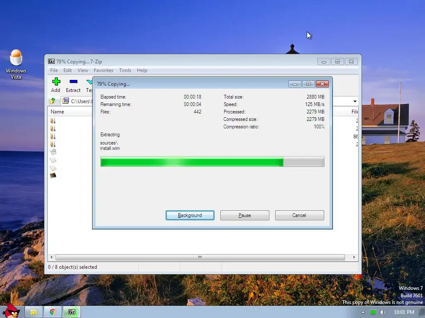Open the File menu
Image resolution: width=425 pixels, height=318 pixels.
pos(54,70)
